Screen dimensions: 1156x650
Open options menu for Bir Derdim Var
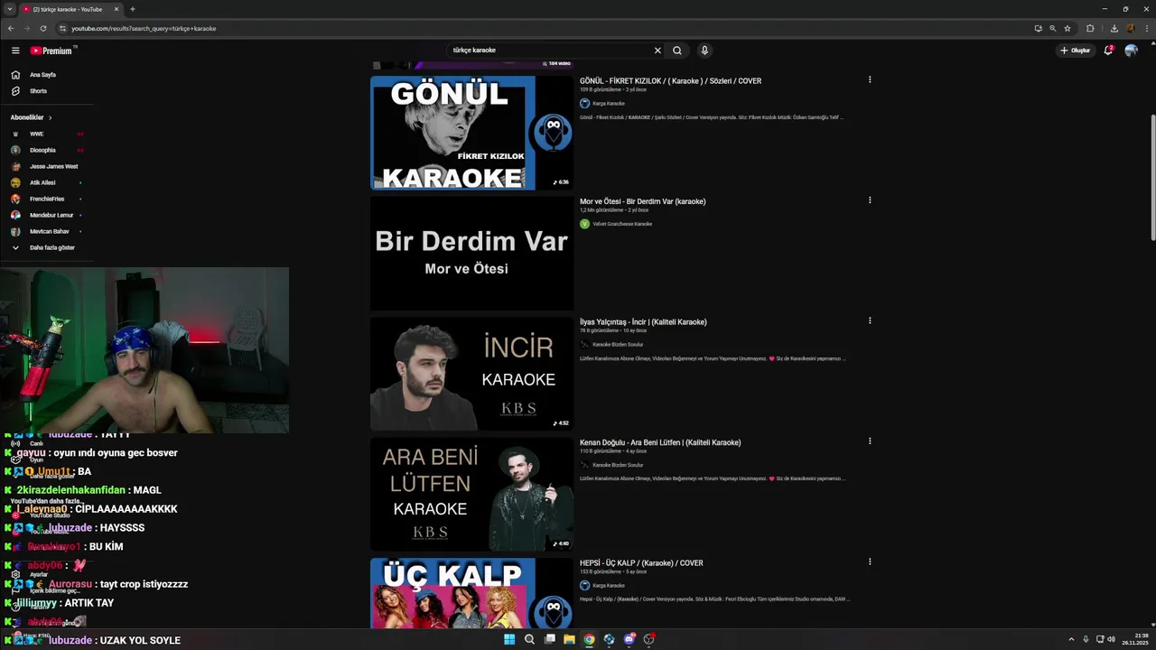point(870,200)
